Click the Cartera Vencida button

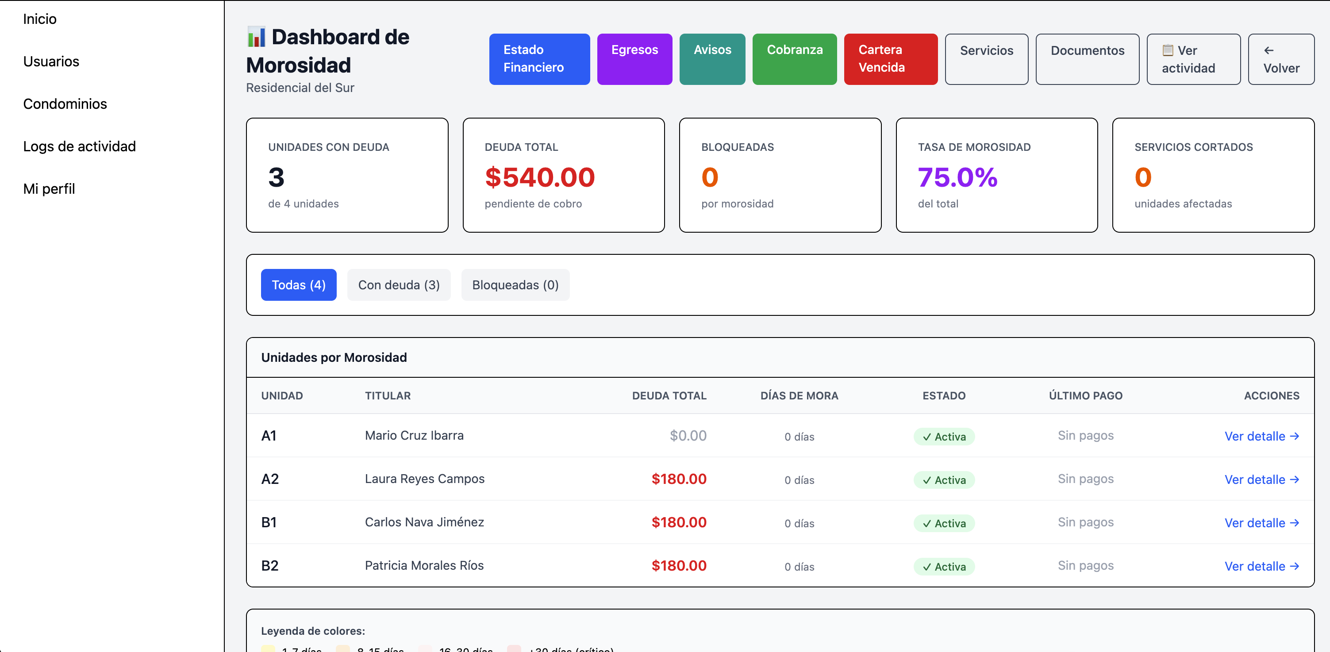tap(890, 58)
